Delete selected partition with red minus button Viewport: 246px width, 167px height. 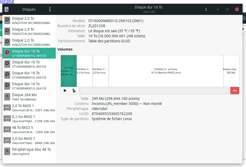(235, 91)
